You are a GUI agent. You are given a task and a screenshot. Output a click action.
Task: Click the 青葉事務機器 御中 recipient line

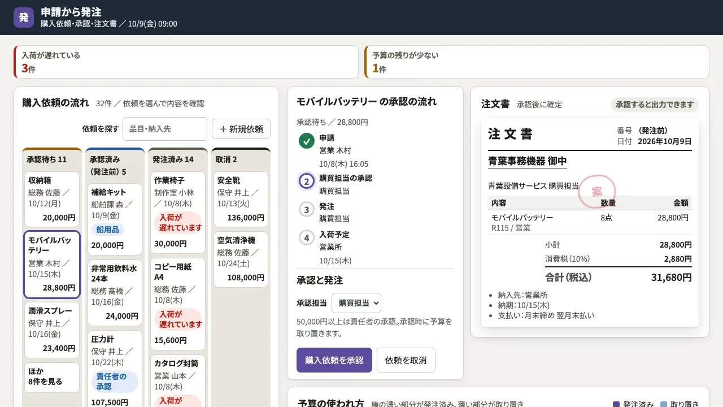(x=528, y=161)
